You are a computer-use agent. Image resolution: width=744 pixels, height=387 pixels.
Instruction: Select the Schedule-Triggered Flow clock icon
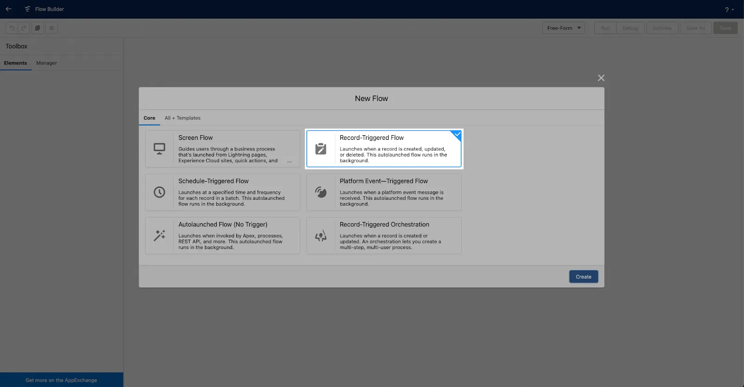(159, 192)
